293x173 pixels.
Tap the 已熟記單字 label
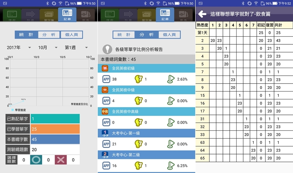click(x=17, y=118)
